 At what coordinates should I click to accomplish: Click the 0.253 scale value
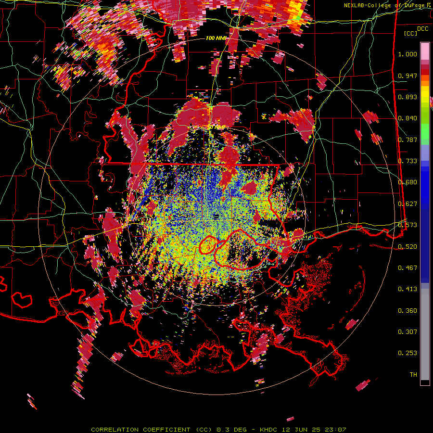click(x=408, y=353)
